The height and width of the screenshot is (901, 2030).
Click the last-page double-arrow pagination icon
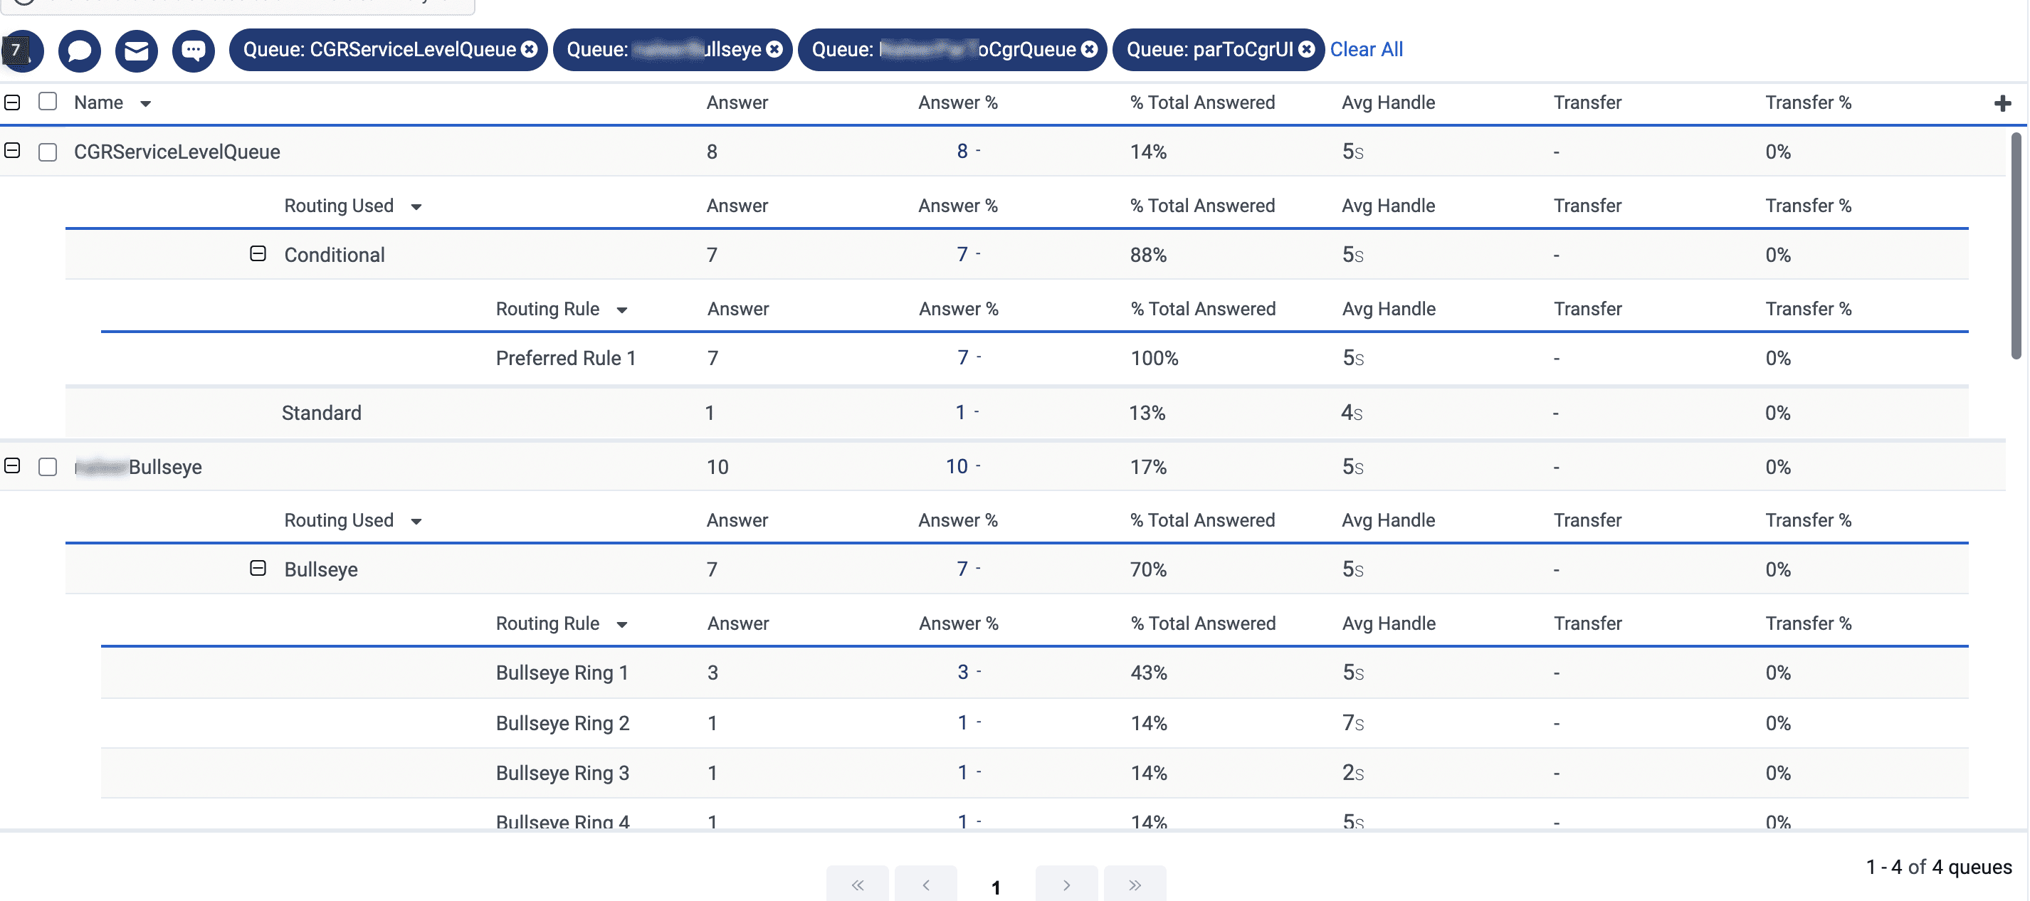1135,884
